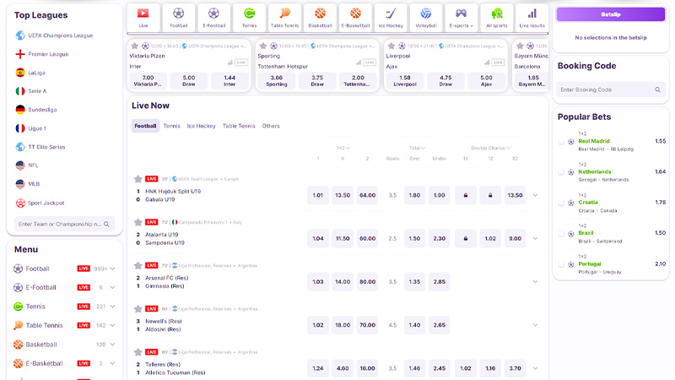Open the Table Tennis paddle icon
The width and height of the screenshot is (675, 380).
pyautogui.click(x=284, y=14)
